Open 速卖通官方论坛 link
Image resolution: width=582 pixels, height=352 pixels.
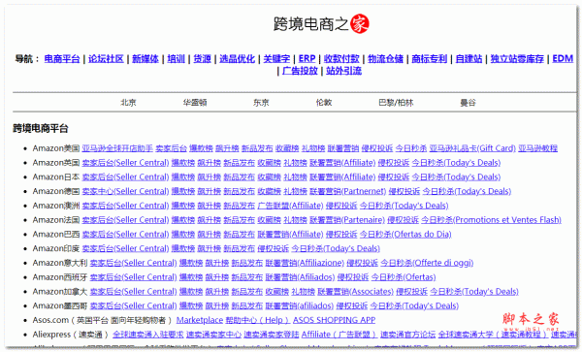pyautogui.click(x=407, y=335)
